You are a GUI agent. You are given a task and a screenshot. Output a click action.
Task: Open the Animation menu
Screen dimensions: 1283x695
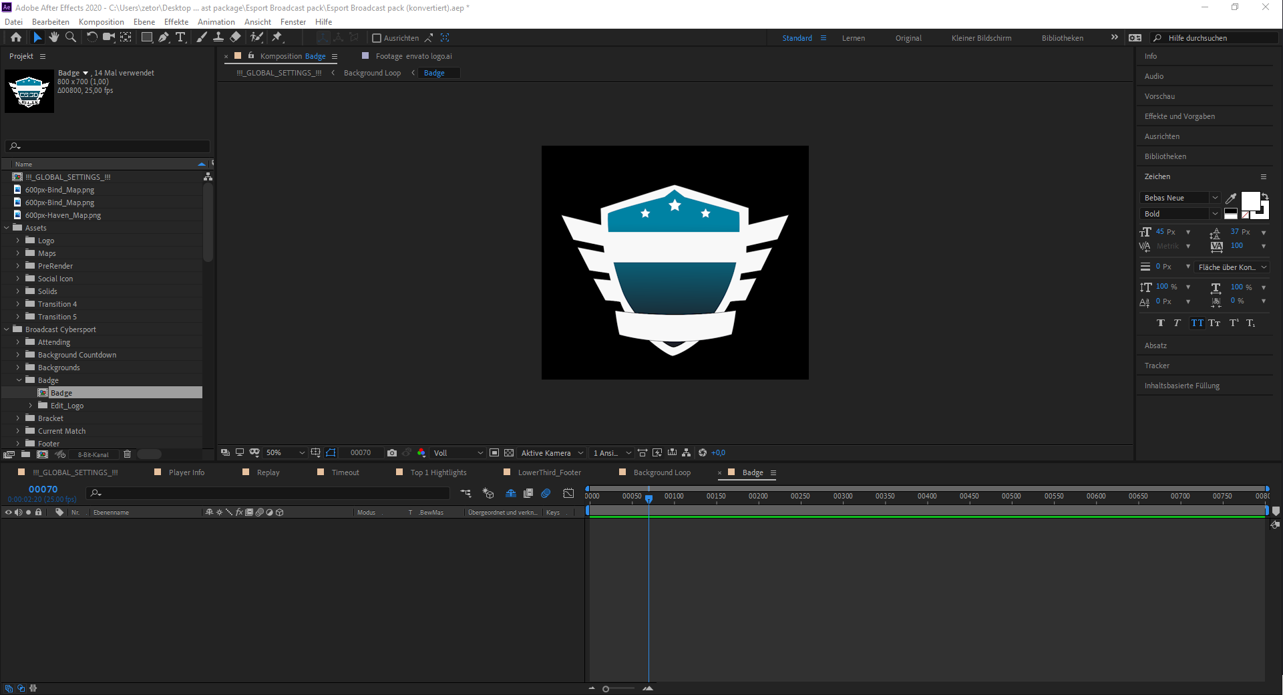coord(216,22)
